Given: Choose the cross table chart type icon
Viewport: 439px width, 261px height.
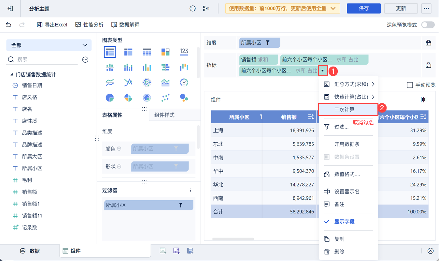Looking at the screenshot, I should coord(128,52).
